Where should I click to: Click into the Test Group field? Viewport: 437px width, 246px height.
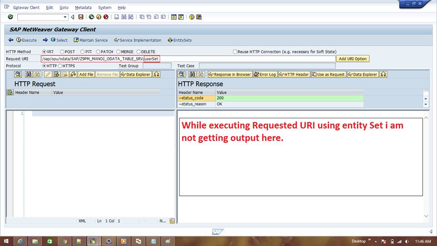pos(157,66)
